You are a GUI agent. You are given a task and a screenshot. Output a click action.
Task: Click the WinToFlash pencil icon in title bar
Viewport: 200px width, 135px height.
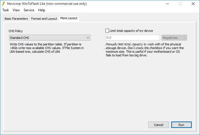3,4
